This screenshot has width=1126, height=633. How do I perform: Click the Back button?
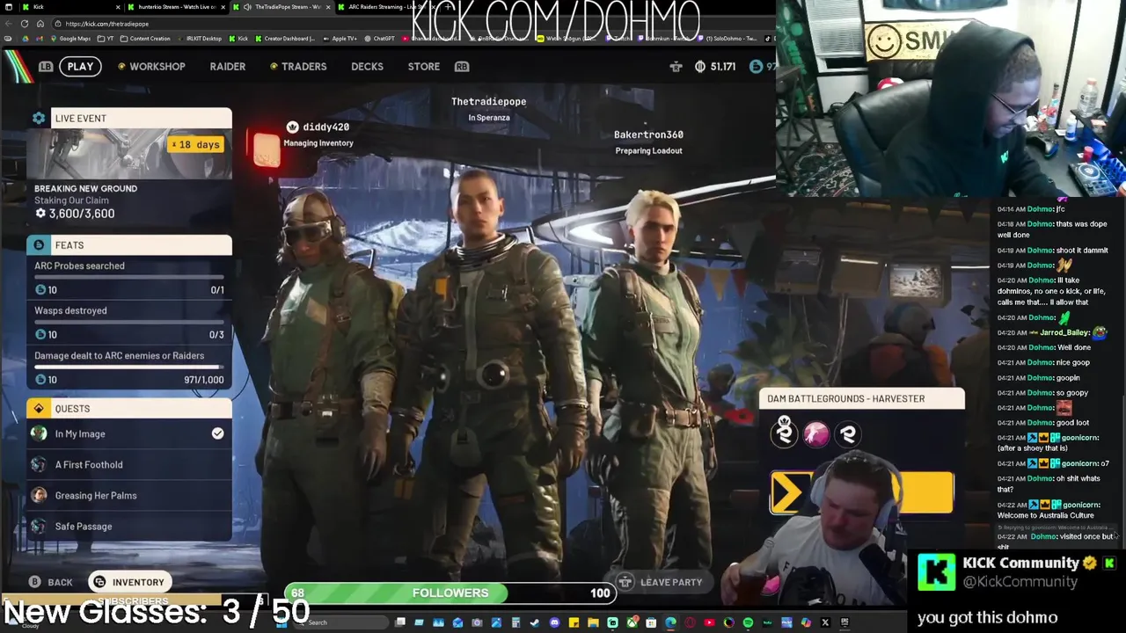[50, 582]
